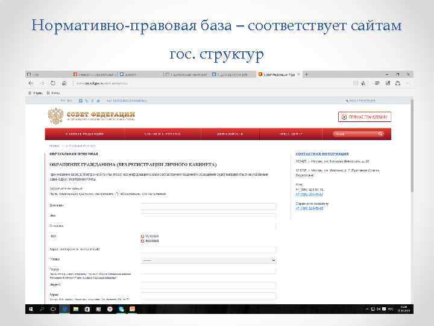The width and height of the screenshot is (434, 326).
Task: Open the Edge Hub lines icon
Action: pyautogui.click(x=377, y=83)
